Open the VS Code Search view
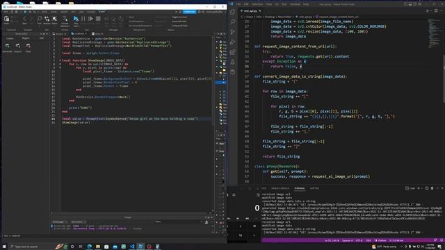The width and height of the screenshot is (445, 250). point(233,22)
